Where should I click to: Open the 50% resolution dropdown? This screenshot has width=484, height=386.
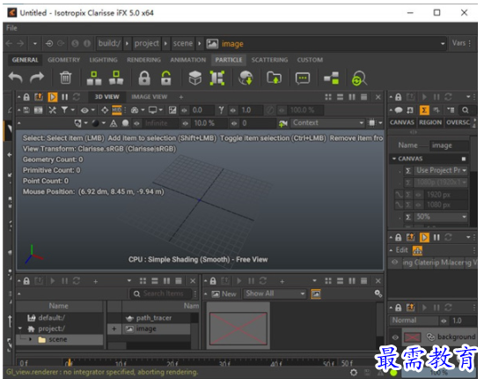pos(441,217)
